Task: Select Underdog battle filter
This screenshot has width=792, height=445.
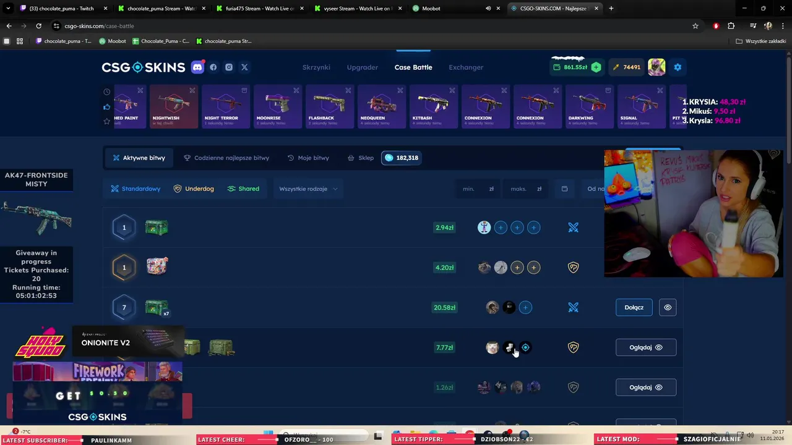Action: coord(194,189)
